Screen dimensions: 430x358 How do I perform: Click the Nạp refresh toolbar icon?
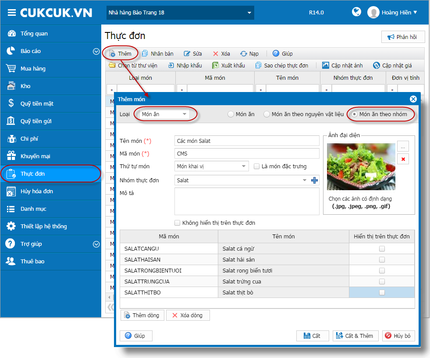pos(244,54)
